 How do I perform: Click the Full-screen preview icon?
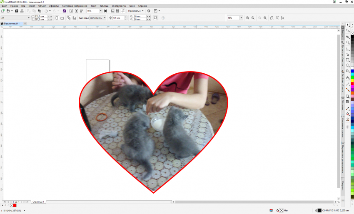pos(105,11)
